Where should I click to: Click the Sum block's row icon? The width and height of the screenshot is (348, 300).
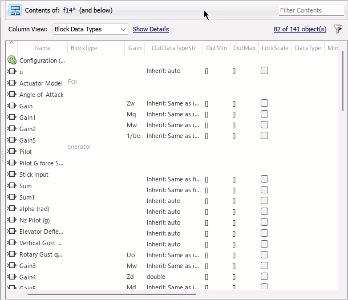click(x=12, y=186)
